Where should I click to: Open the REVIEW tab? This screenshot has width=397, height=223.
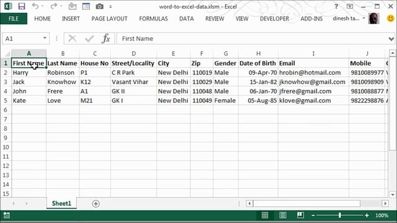click(215, 19)
